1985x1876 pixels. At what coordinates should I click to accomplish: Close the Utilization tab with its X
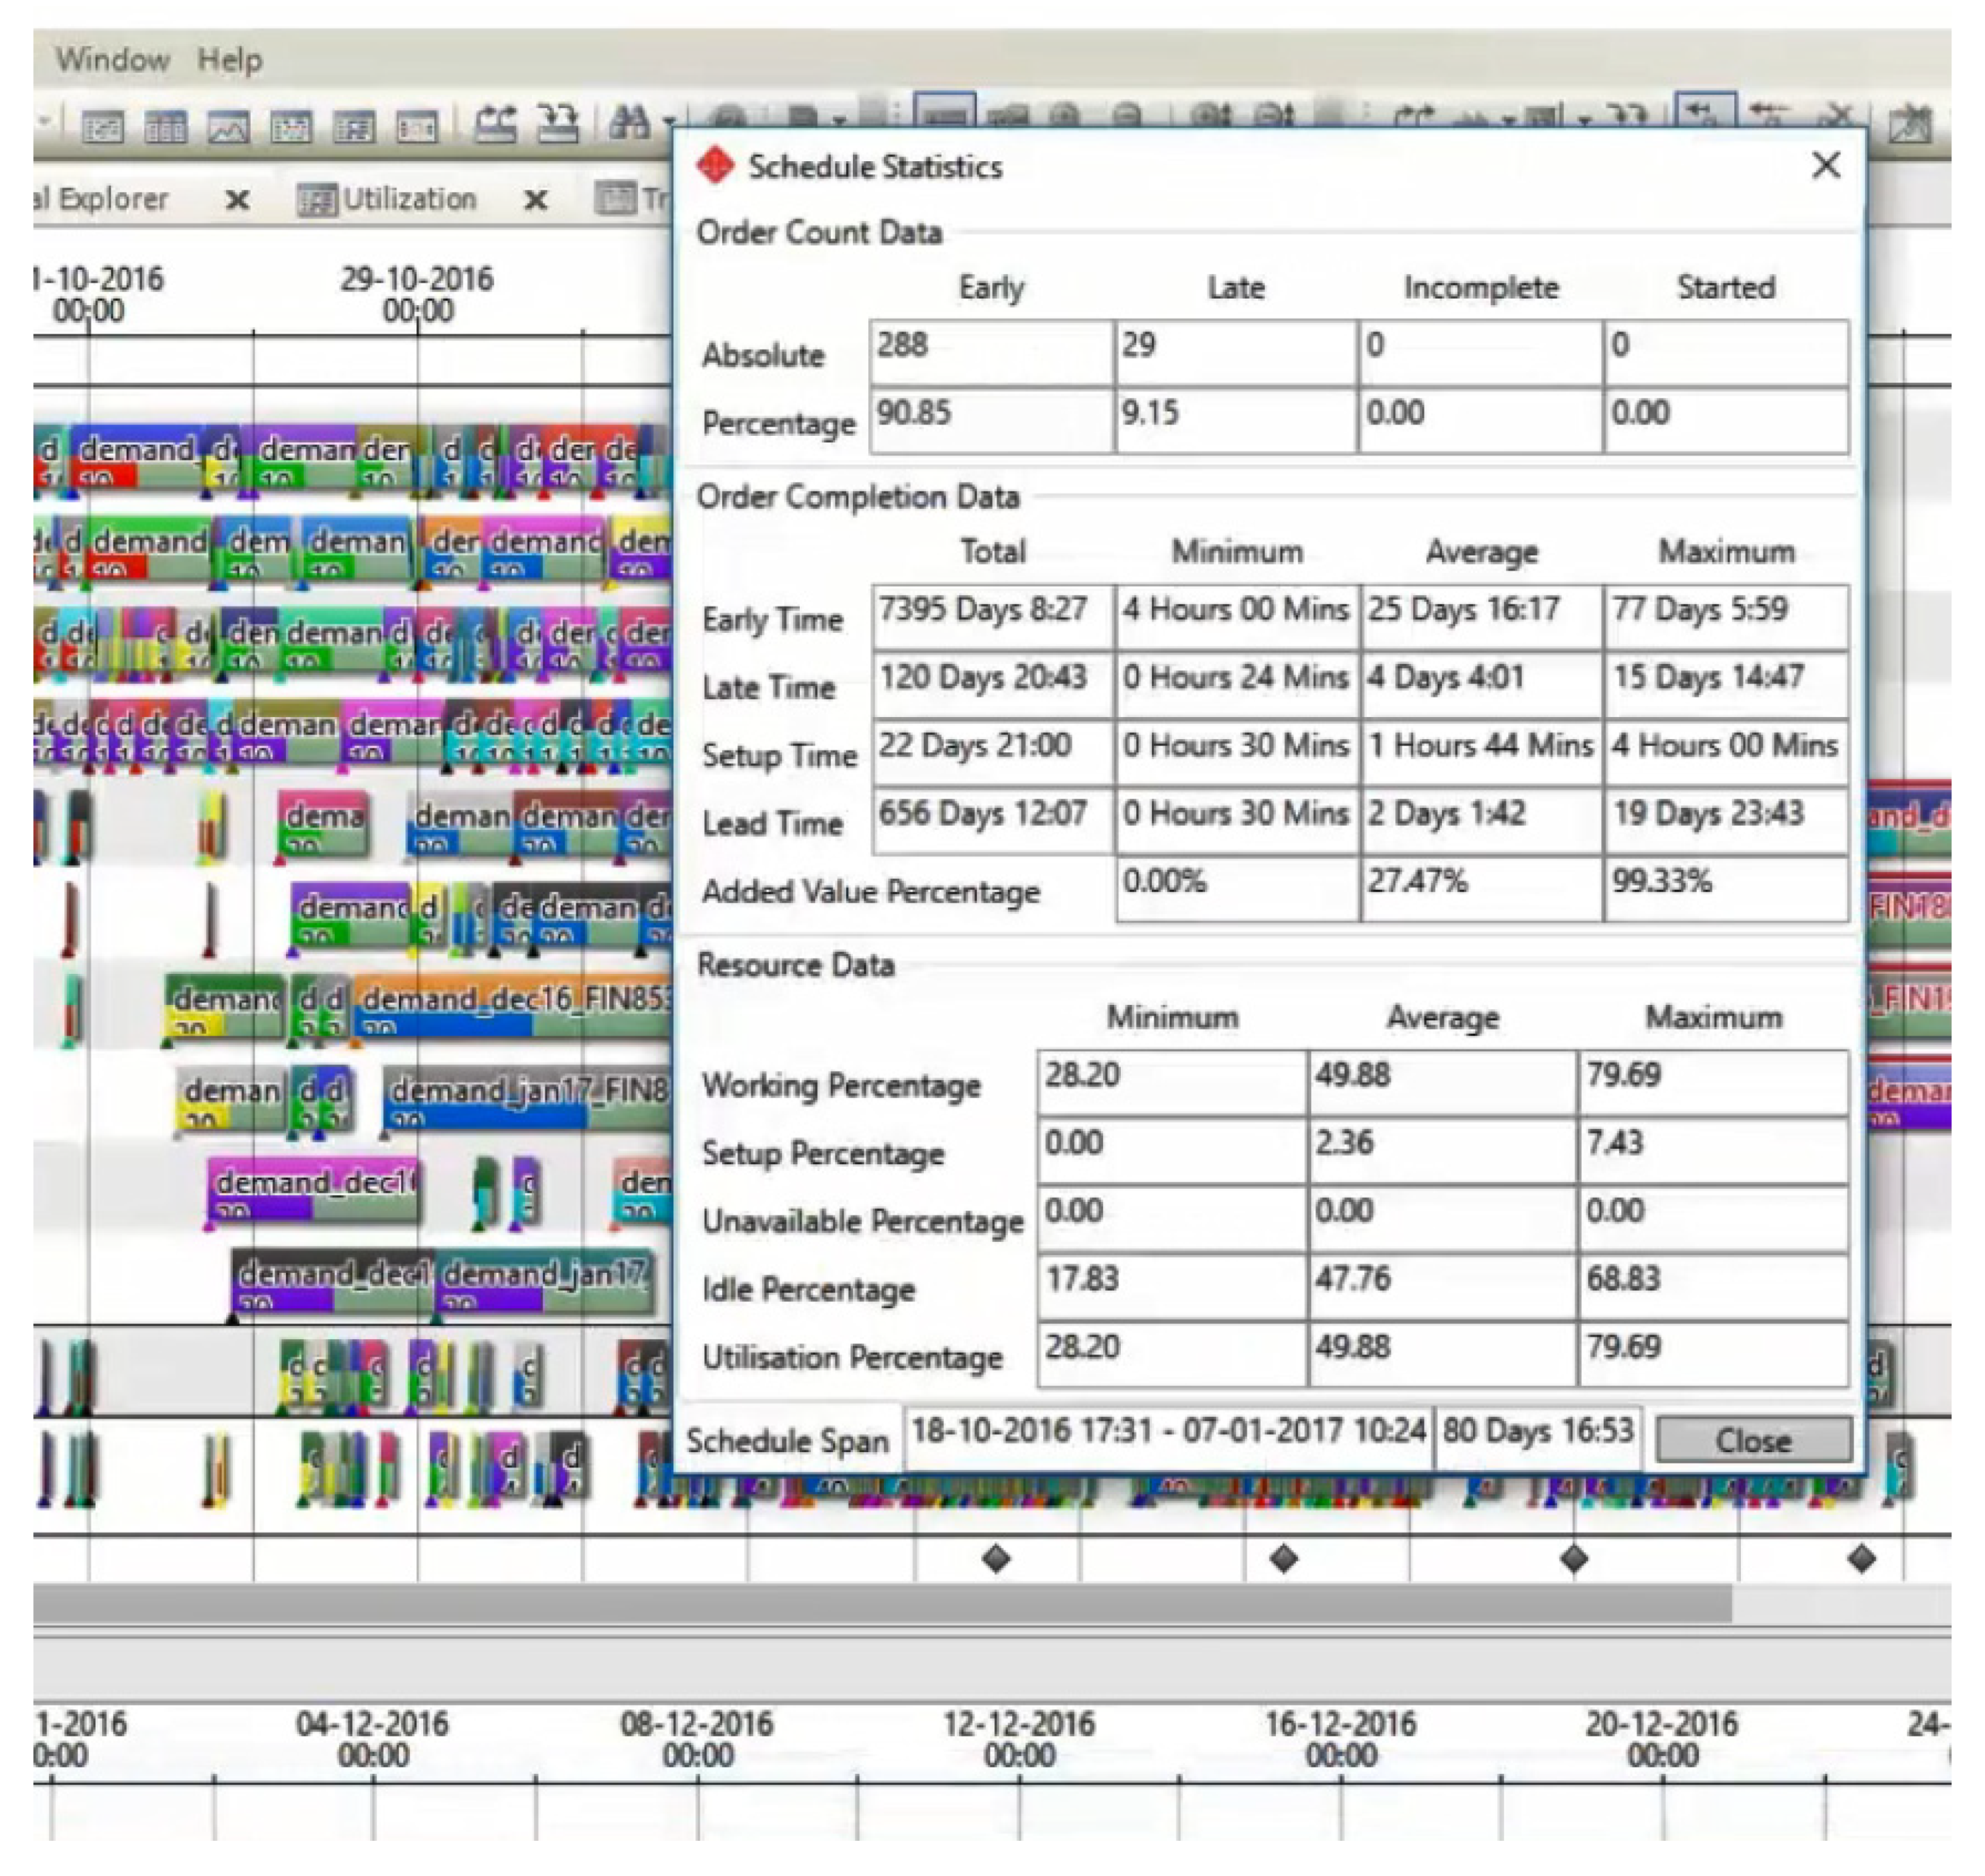pos(536,200)
